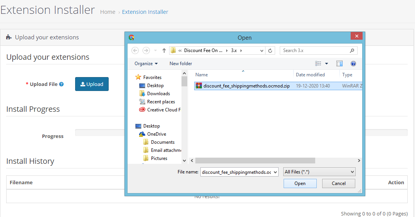Click the horizontal scrollbar thumb
The width and height of the screenshot is (415, 217).
pos(255,161)
